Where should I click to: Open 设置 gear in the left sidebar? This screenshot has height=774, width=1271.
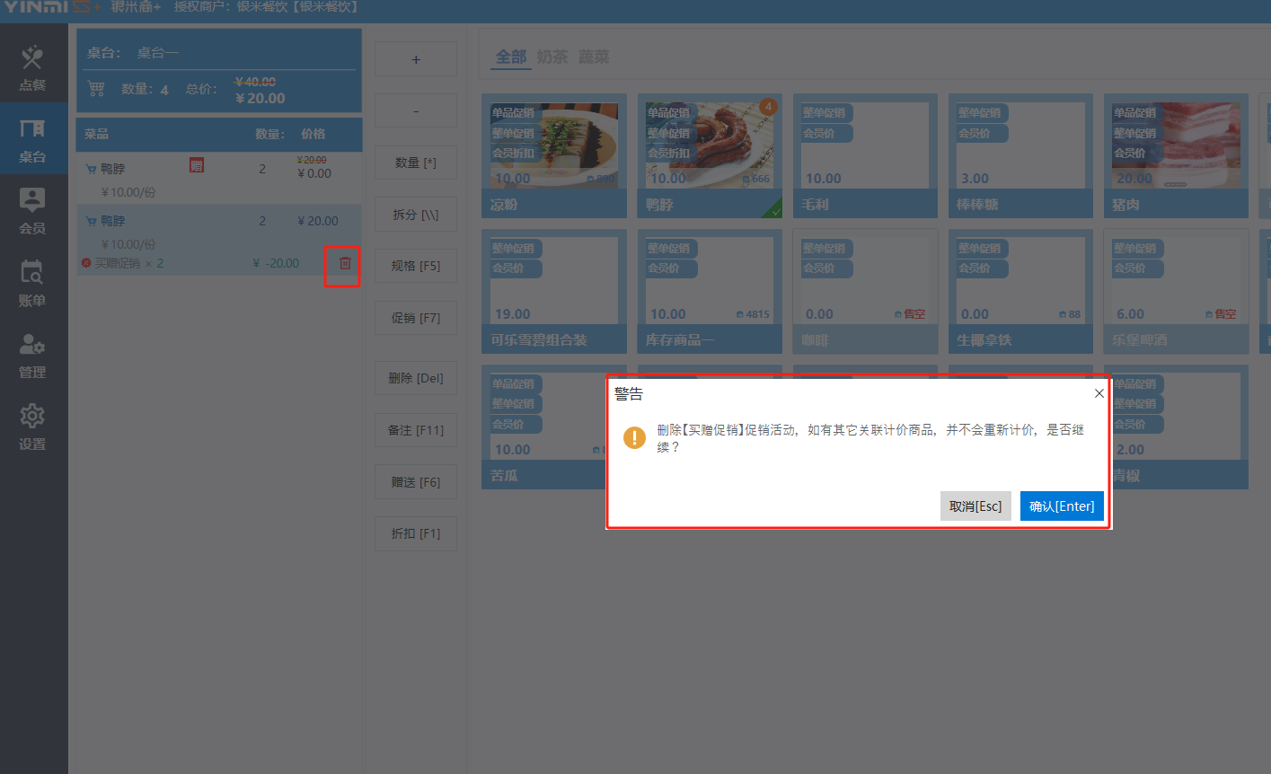pyautogui.click(x=32, y=427)
